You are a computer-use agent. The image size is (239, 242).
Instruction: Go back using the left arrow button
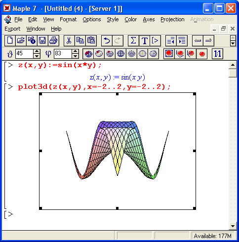click(x=198, y=40)
